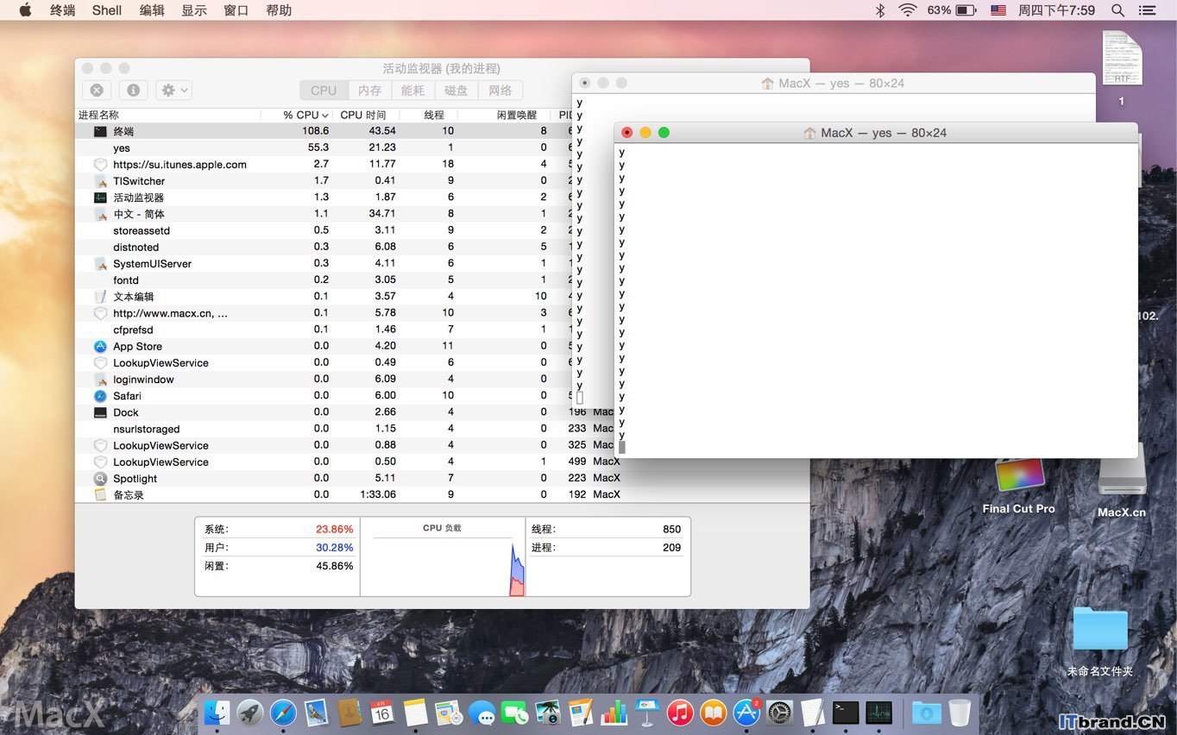Open iTunes music note icon in Dock
Image resolution: width=1177 pixels, height=735 pixels.
coord(680,713)
